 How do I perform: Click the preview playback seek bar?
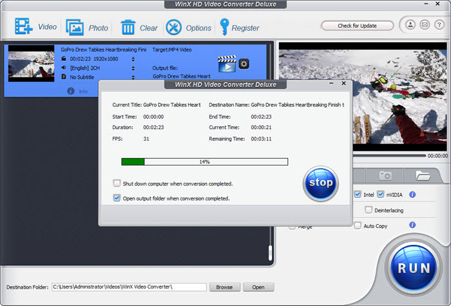389,156
